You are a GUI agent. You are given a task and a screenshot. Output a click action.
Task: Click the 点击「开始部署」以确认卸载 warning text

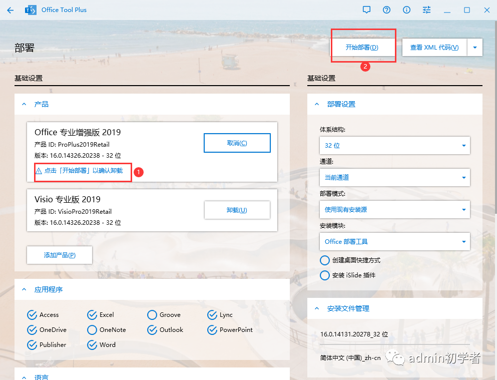click(x=84, y=171)
